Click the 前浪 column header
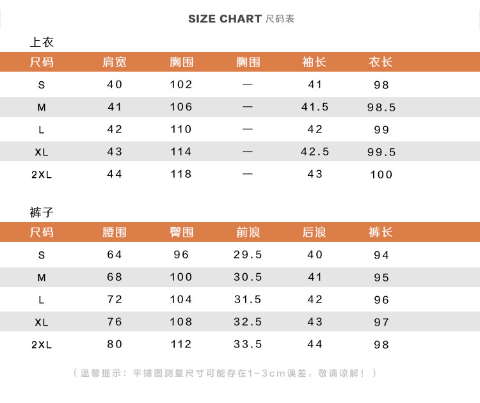480x403 pixels. tap(248, 232)
